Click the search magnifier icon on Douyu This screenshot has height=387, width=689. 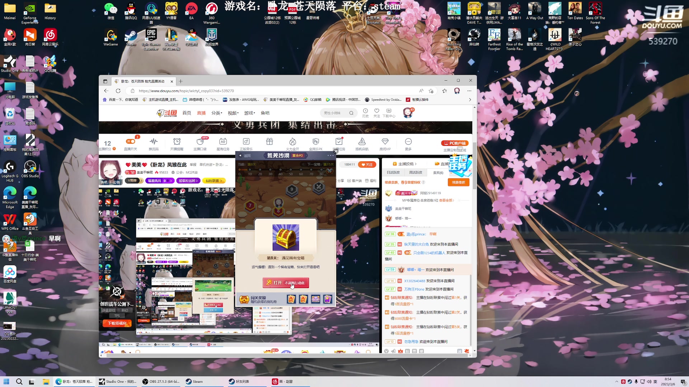(351, 113)
